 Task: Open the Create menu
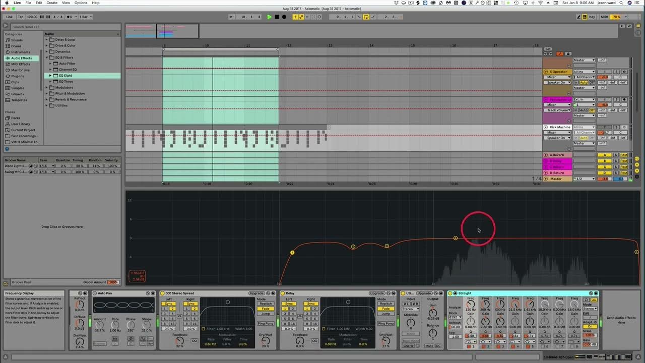[52, 3]
